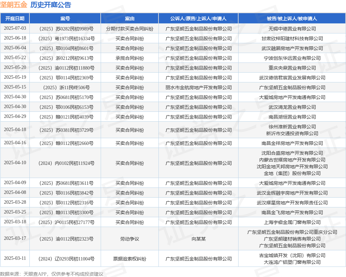Click defendant 甘肃欣梓阳建材科技有限公司
The width and height of the screenshot is (346, 277).
point(292,39)
